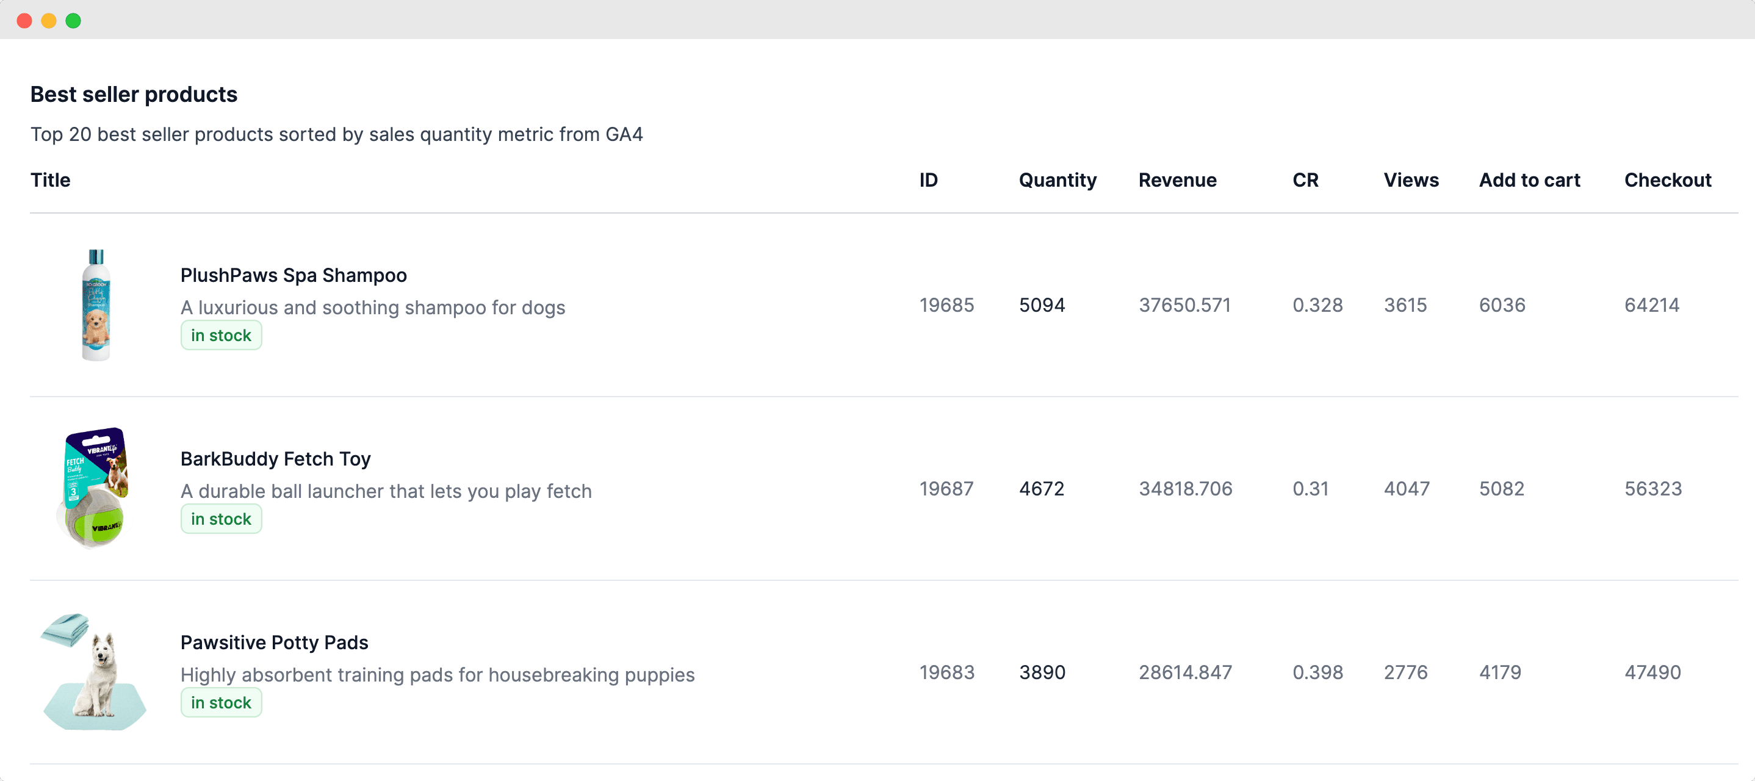Select the 34818.706 revenue value

[x=1185, y=489]
